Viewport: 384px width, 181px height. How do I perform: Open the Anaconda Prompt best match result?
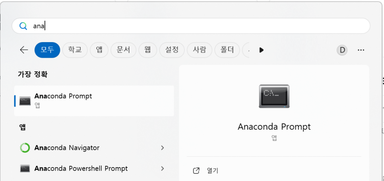94,101
